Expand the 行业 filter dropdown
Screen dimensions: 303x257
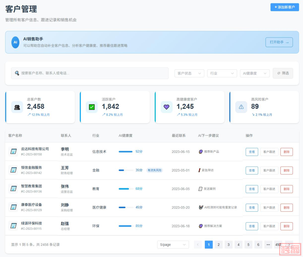coord(222,73)
